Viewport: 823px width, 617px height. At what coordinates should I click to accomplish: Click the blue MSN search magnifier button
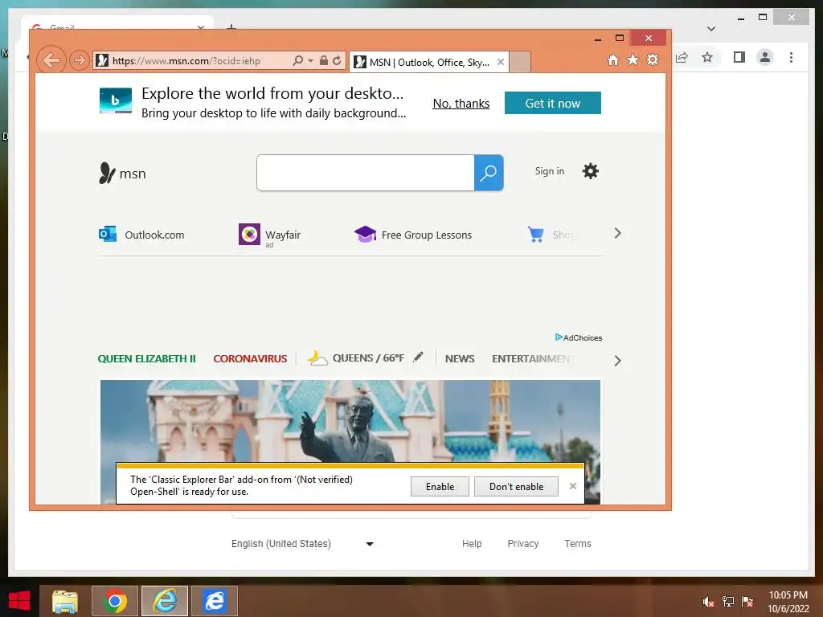(489, 173)
